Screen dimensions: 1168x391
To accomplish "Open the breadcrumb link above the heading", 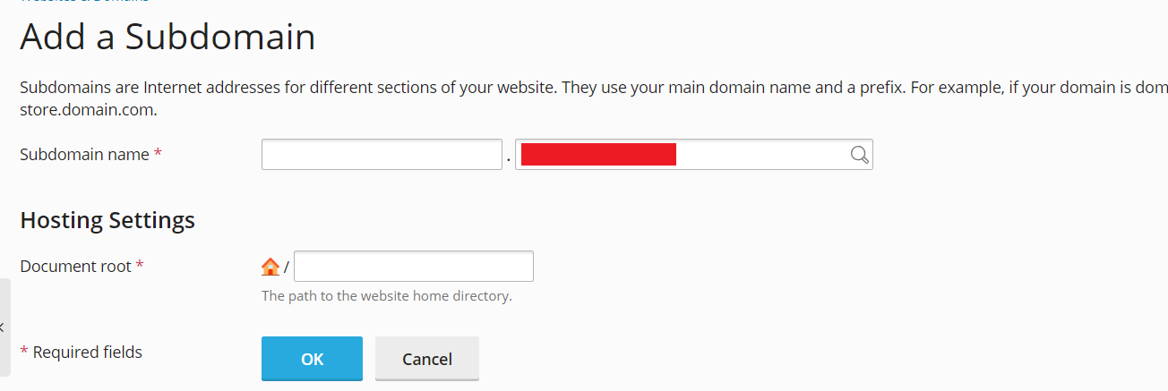I will [x=85, y=2].
